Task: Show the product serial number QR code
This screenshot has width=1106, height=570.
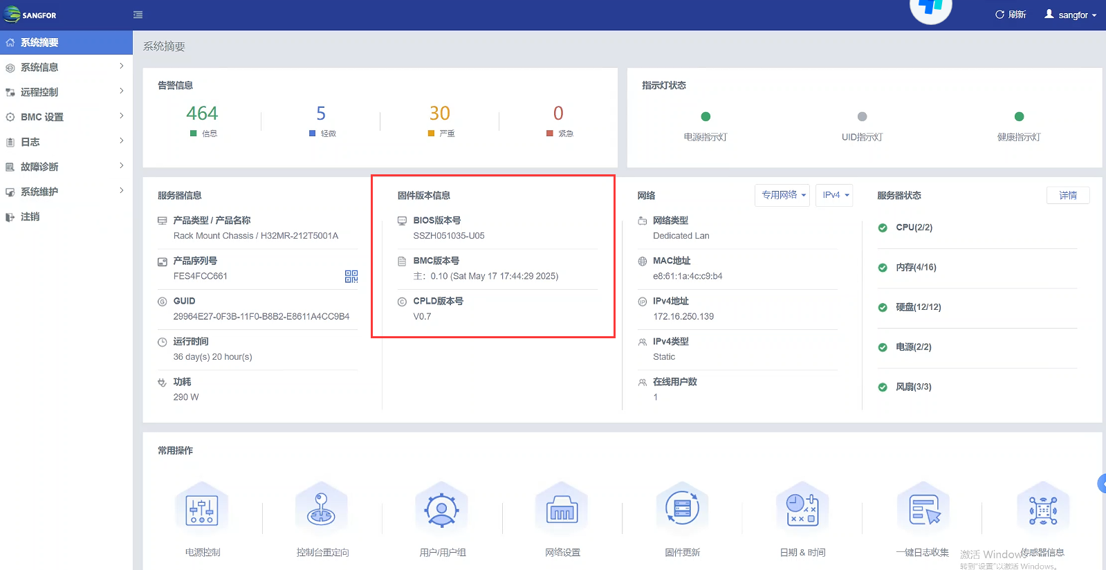Action: tap(351, 277)
